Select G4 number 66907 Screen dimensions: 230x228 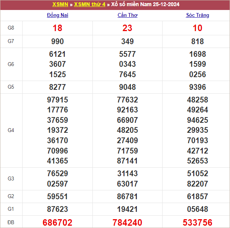(x=128, y=120)
